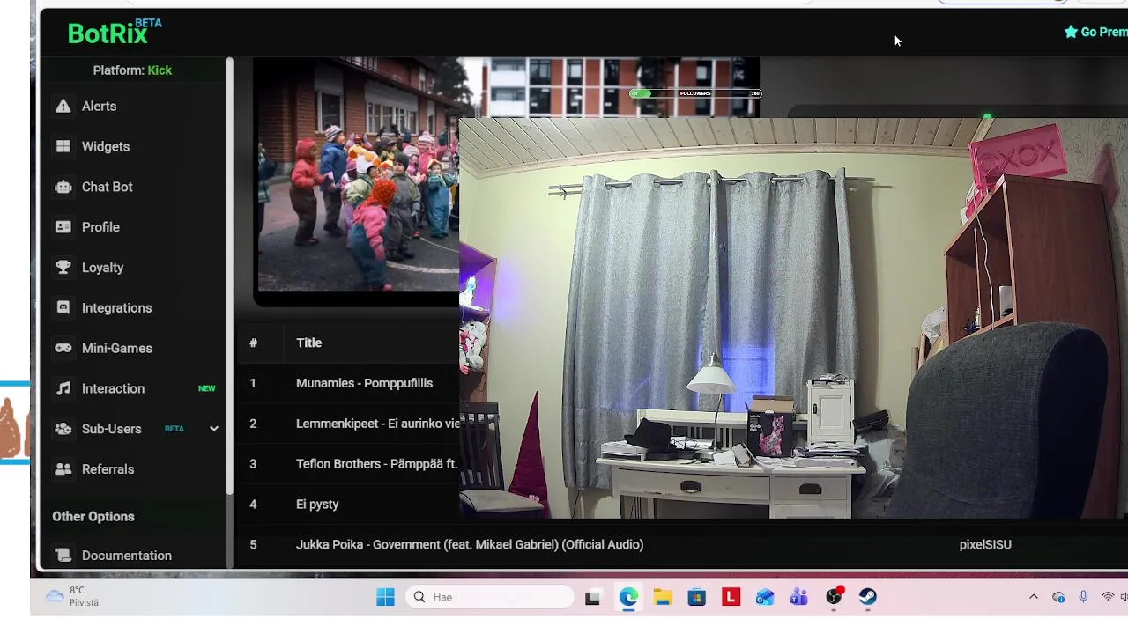The width and height of the screenshot is (1128, 634).
Task: Open Microsoft Store from the taskbar
Action: pos(697,597)
